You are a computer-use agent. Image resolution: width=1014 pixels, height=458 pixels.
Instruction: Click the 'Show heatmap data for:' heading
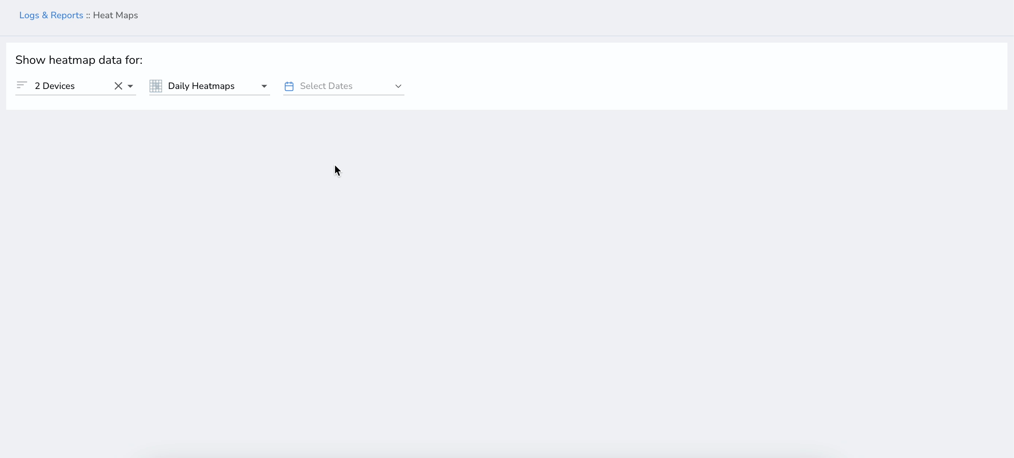pyautogui.click(x=79, y=60)
